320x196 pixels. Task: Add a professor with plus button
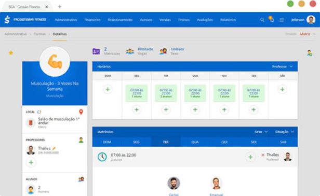(31, 162)
